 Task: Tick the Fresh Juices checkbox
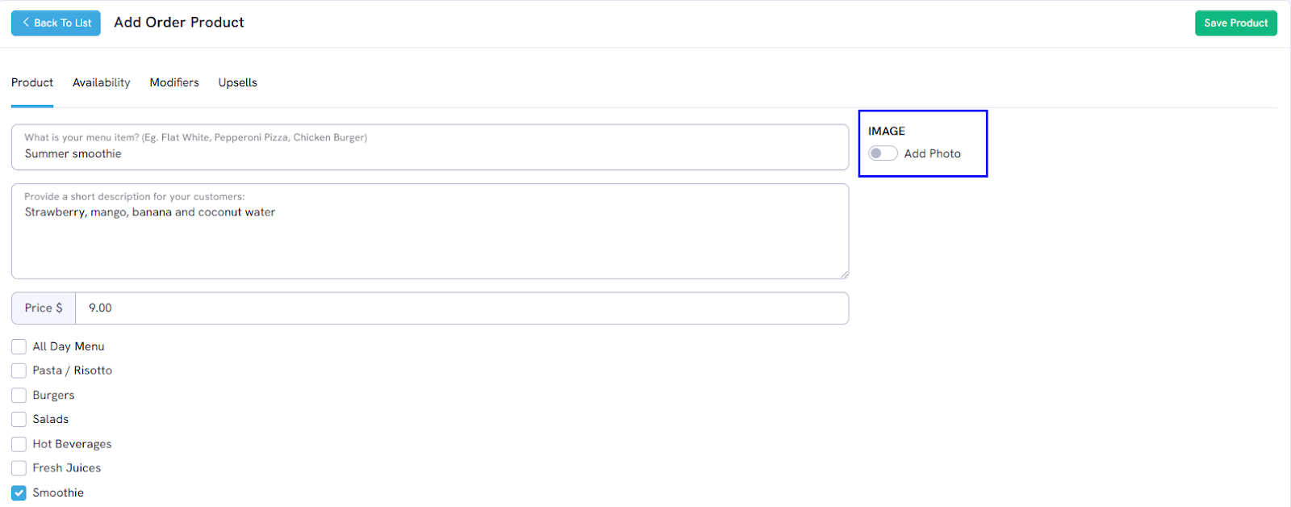19,468
